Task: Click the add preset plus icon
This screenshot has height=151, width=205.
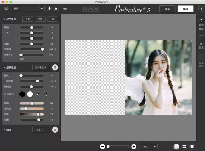Action: point(49,9)
